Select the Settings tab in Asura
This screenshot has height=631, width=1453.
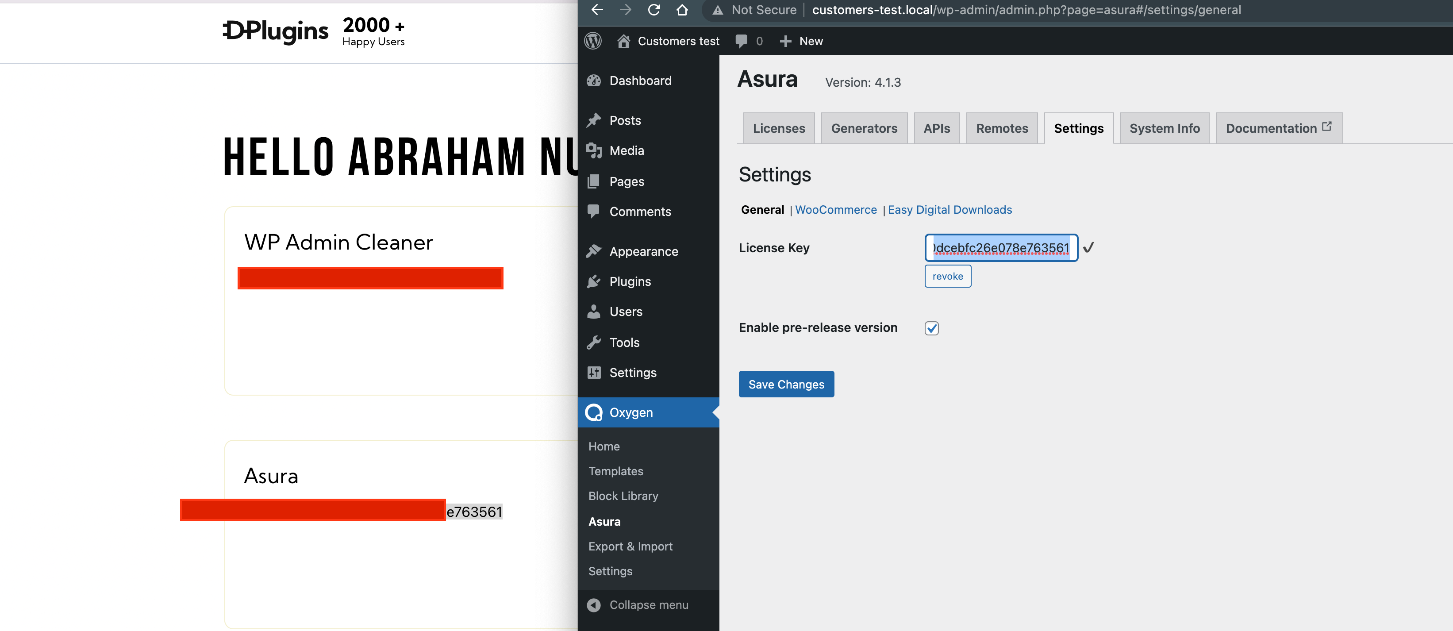coord(1079,128)
